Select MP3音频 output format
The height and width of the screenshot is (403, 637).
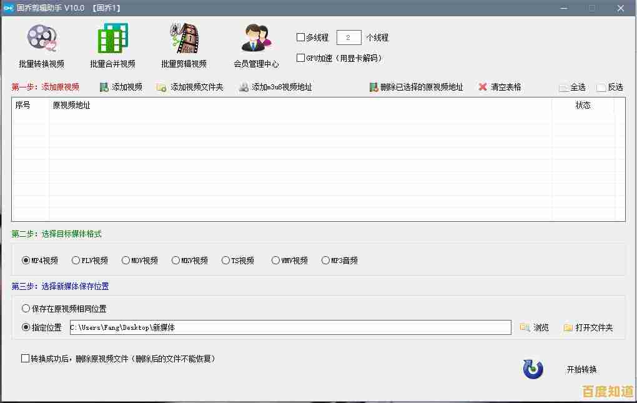pos(326,261)
